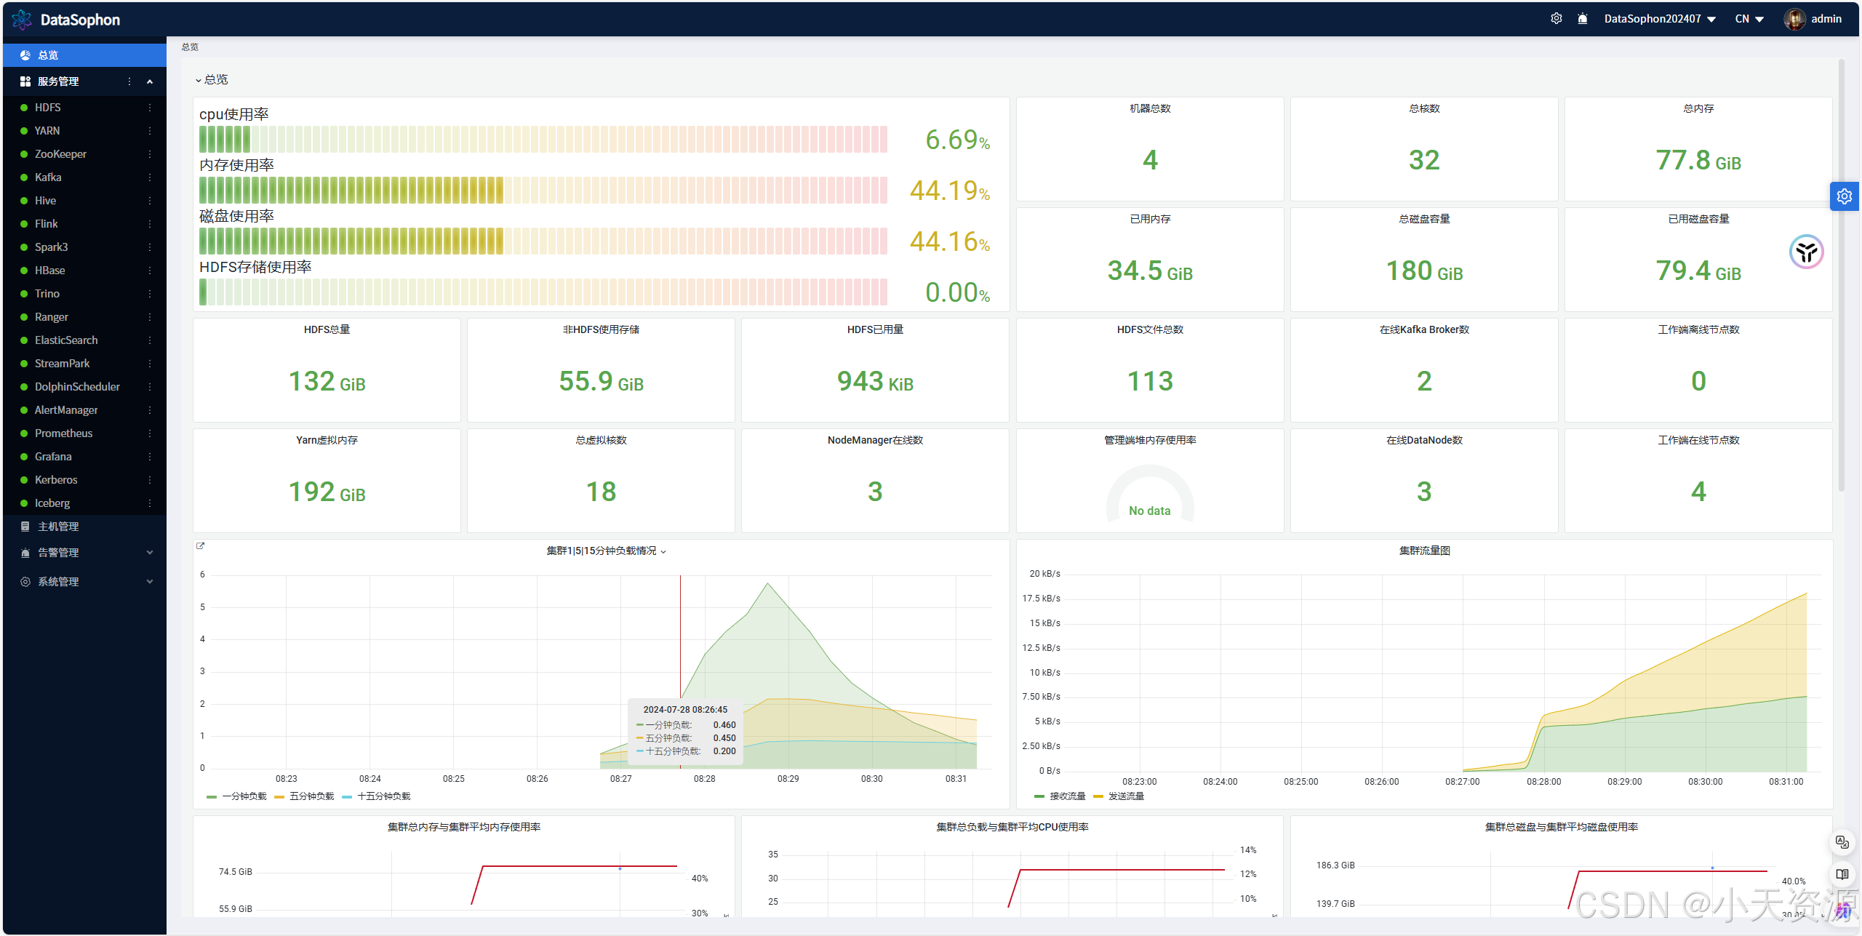Click the settings gear icon in top bar
The height and width of the screenshot is (936, 1862).
tap(1556, 19)
